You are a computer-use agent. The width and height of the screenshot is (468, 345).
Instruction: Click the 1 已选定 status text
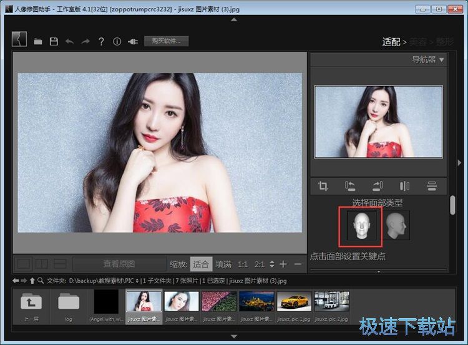click(213, 281)
